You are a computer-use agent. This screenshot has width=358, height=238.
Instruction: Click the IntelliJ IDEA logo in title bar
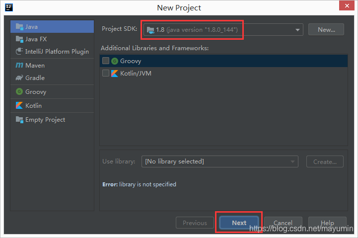point(9,7)
